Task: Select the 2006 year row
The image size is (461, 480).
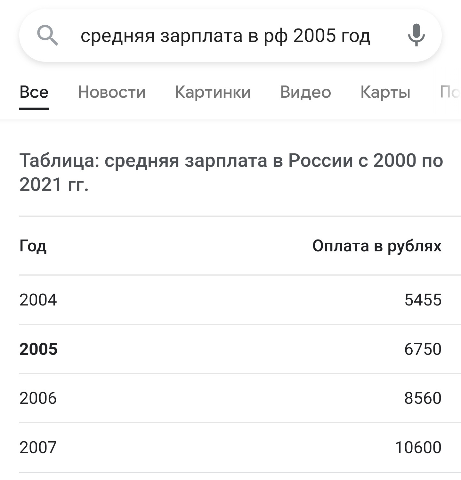Action: point(38,398)
